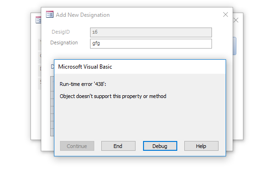This screenshot has width=257, height=169.
Task: Open Help for run-time error 438
Action: [201, 146]
